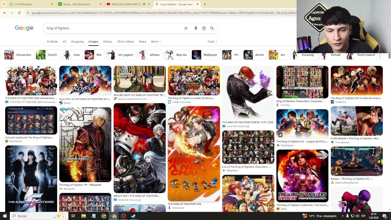Open the tab search dropdown in Chrome
Image resolution: width=391 pixels, height=220 pixels.
[x=4, y=4]
